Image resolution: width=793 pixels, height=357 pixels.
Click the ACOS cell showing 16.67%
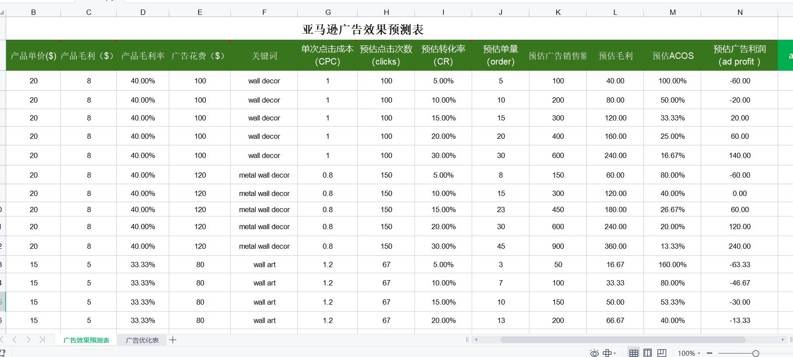[672, 155]
